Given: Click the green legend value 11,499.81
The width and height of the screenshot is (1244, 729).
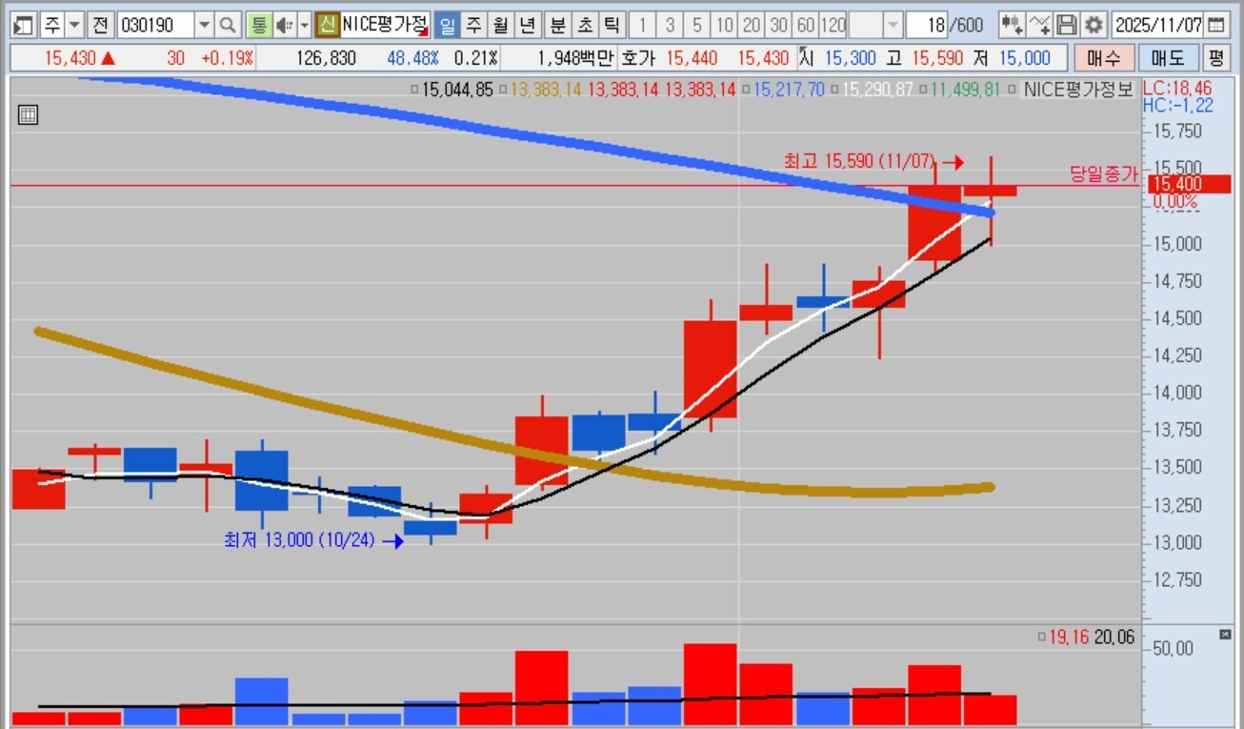Looking at the screenshot, I should 965,91.
